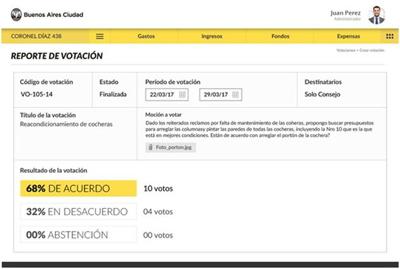Select the 00% Abstención result bar
400x269 pixels.
[78, 235]
